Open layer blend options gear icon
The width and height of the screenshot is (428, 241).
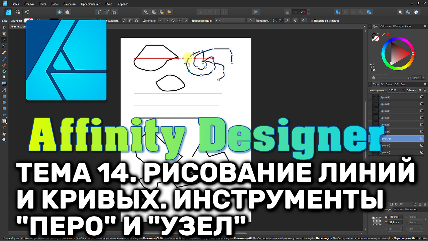coord(420,90)
